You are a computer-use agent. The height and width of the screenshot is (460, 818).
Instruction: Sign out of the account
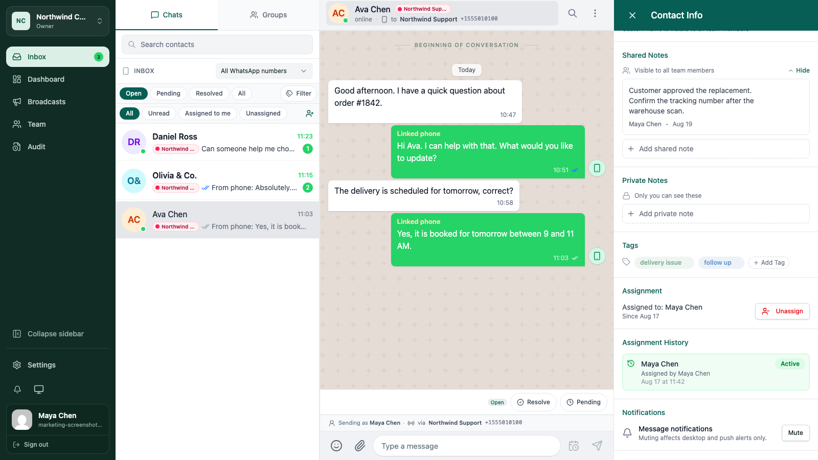pos(58,445)
